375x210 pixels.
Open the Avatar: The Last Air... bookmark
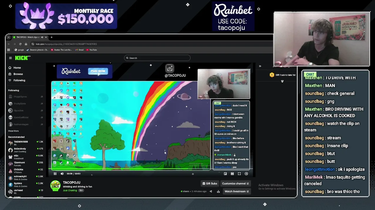coord(61,50)
